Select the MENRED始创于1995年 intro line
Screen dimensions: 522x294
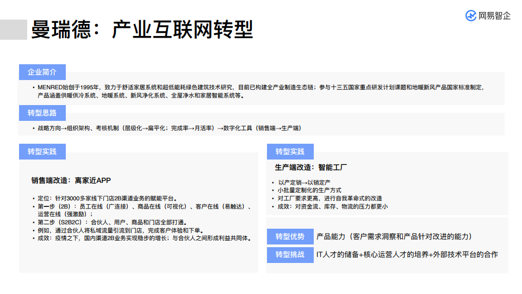(x=261, y=87)
